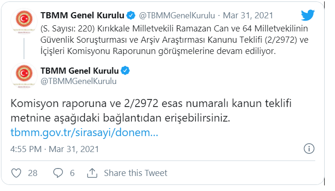Open tbmm.gov.tr/sirasayi/donem link

pyautogui.click(x=84, y=132)
